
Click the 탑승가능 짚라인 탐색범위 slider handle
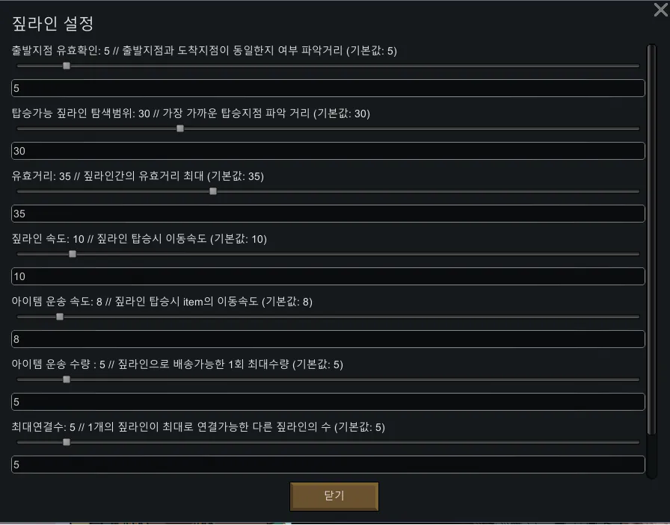tap(180, 128)
